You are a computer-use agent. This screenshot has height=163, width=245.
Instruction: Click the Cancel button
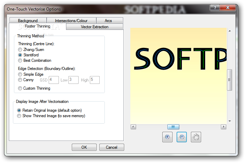(112, 147)
